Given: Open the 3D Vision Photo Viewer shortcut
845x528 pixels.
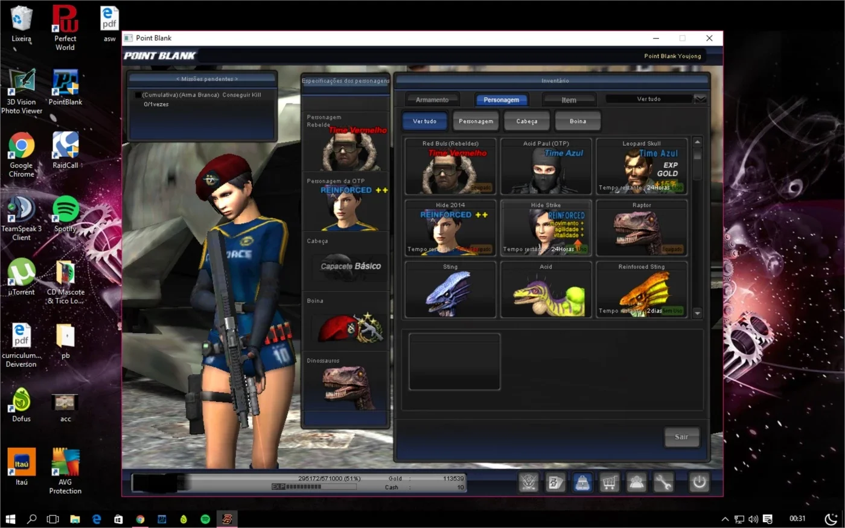Looking at the screenshot, I should point(22,92).
